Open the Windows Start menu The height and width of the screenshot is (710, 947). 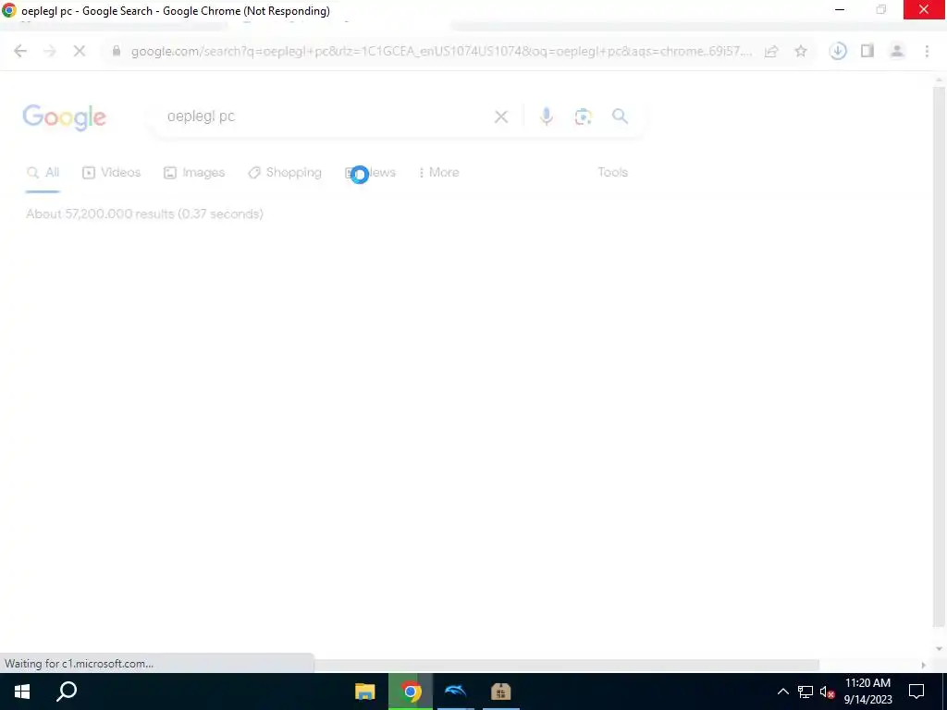[22, 692]
